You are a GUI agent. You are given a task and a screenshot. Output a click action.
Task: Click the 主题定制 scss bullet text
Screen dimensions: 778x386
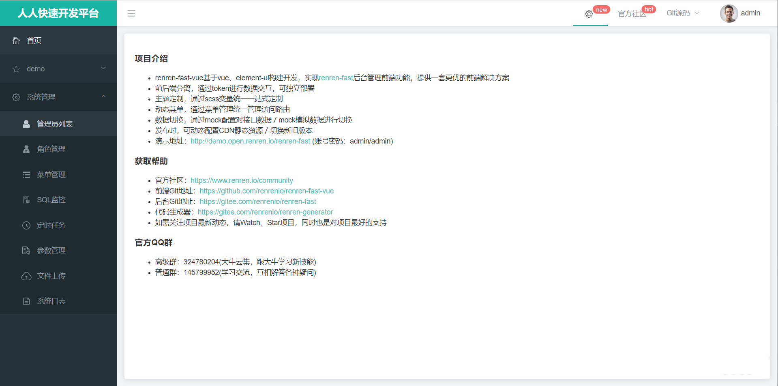pyautogui.click(x=219, y=99)
